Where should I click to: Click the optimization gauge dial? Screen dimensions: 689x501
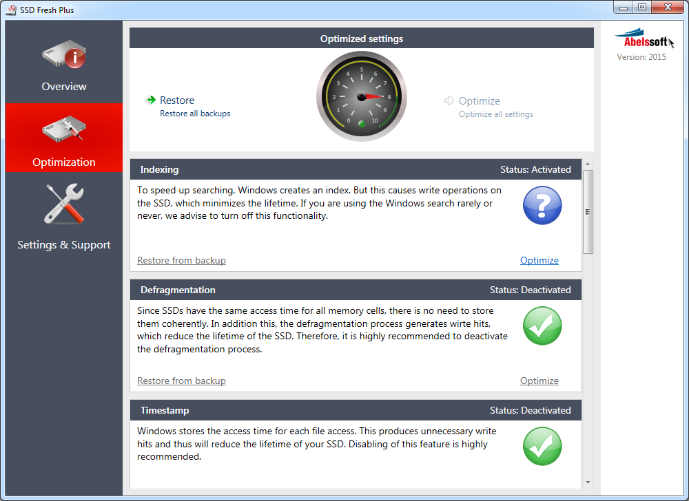[x=362, y=96]
